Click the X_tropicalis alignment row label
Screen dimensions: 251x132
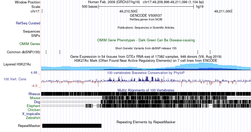point(31,114)
